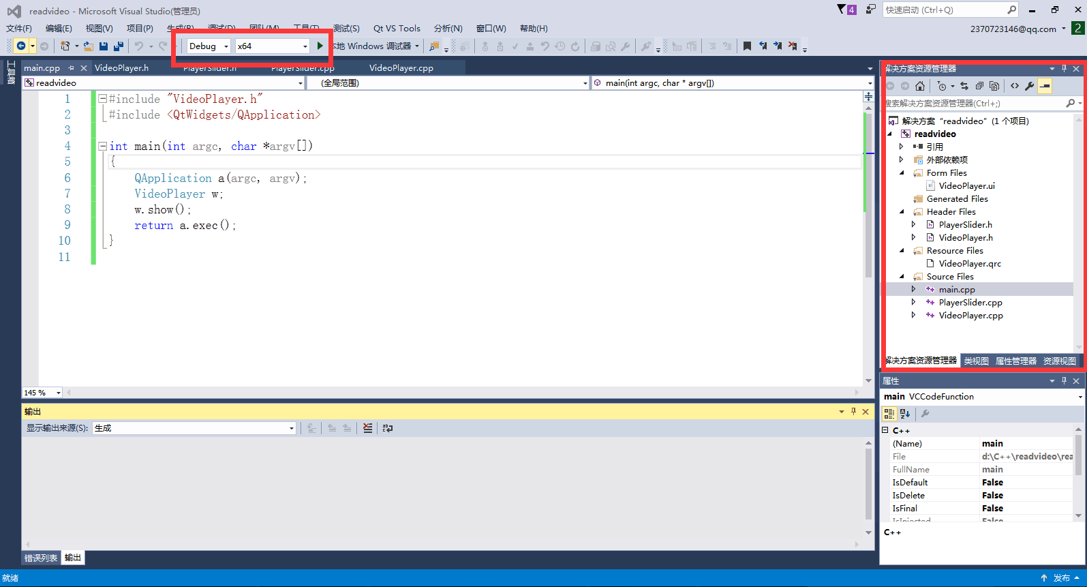Viewport: 1087px width, 587px height.
Task: Click the Find in Files toolbar icon
Action: tap(433, 46)
